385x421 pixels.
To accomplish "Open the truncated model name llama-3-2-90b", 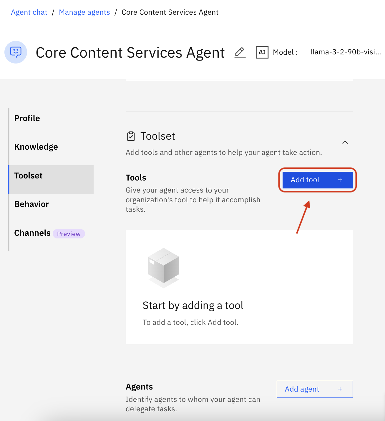I will pyautogui.click(x=345, y=52).
